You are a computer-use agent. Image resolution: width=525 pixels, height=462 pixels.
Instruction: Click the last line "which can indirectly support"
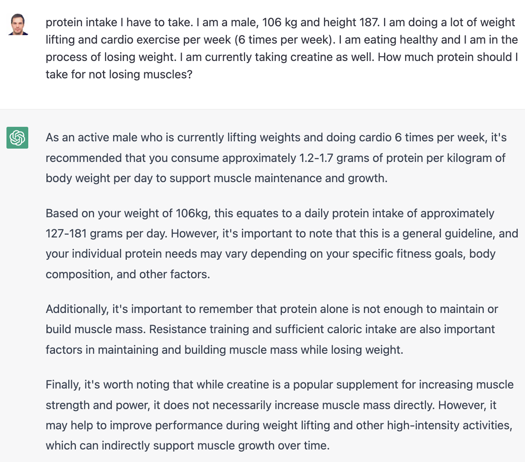coord(187,446)
